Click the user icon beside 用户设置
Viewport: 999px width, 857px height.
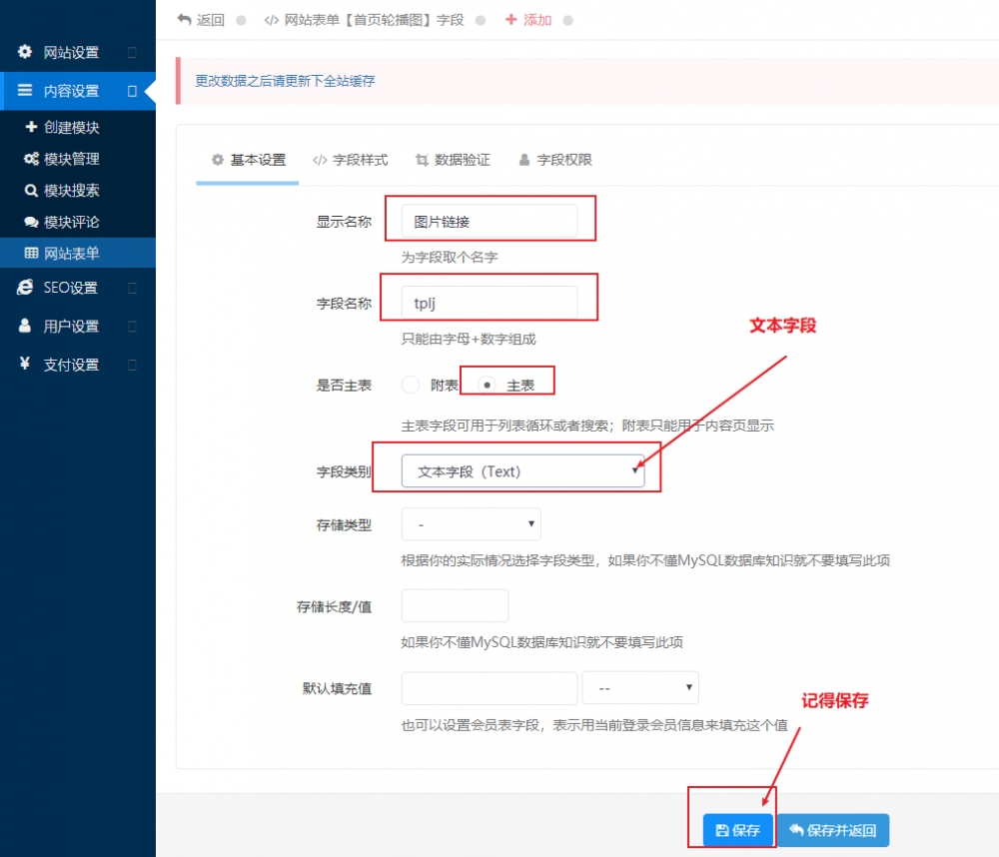click(x=25, y=326)
